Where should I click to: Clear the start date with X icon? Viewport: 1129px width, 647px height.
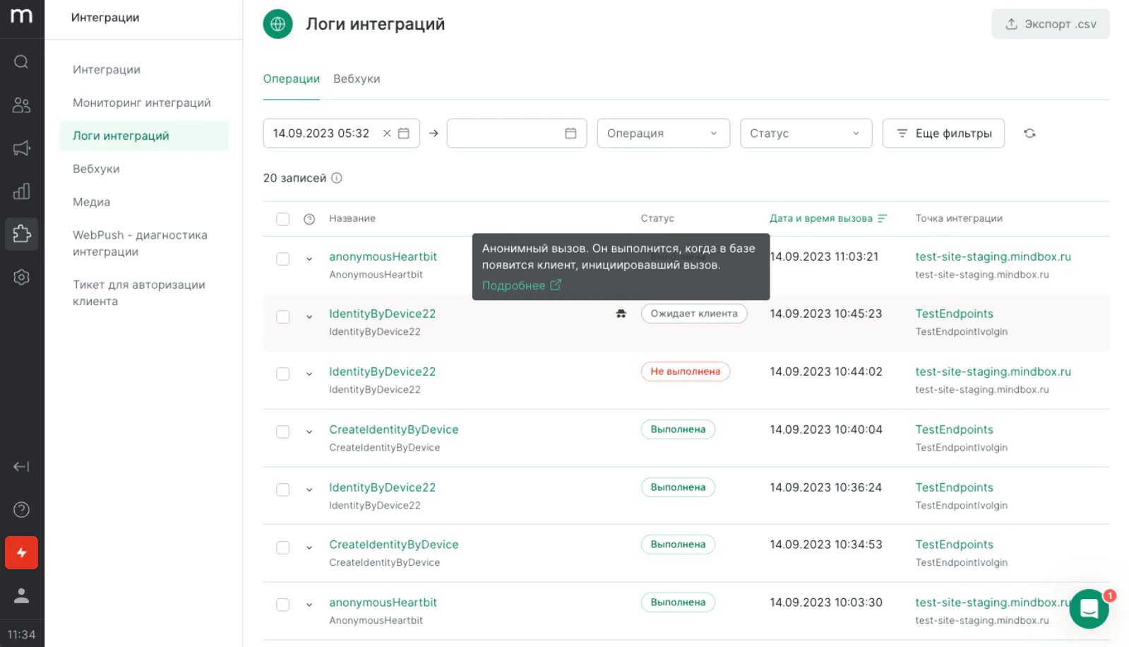click(387, 133)
